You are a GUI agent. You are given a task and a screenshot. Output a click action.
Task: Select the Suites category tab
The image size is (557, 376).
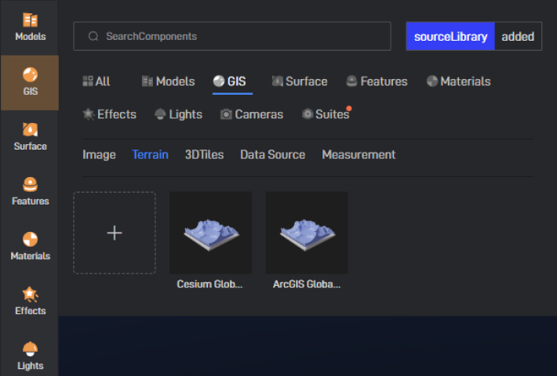(x=326, y=114)
